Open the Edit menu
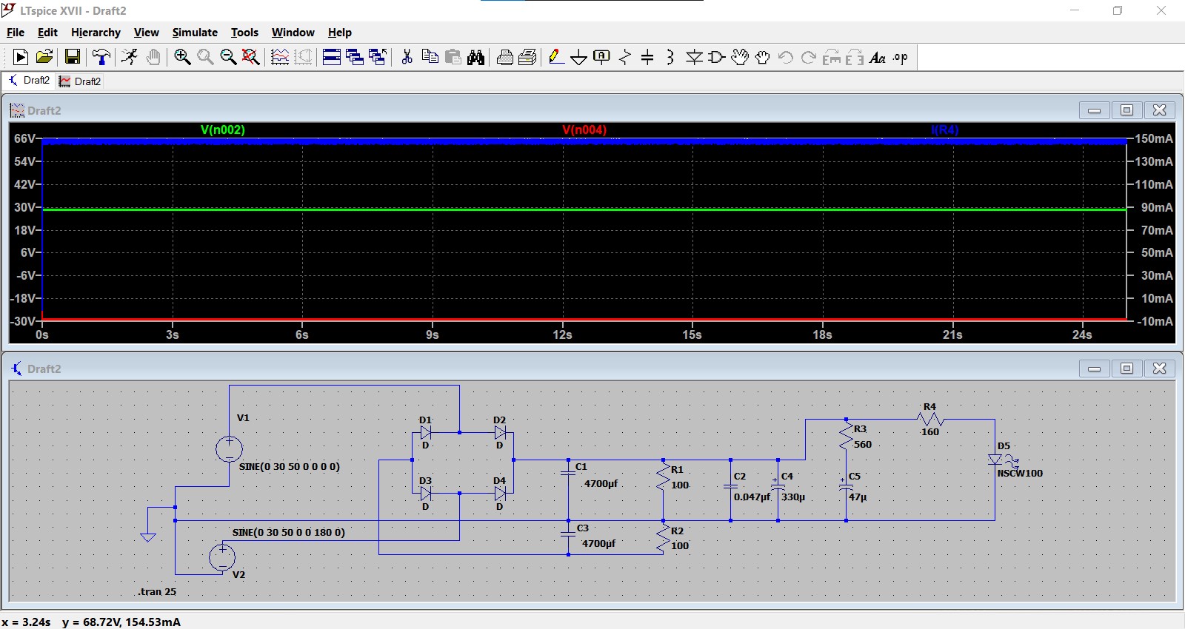This screenshot has width=1185, height=629. (x=47, y=33)
